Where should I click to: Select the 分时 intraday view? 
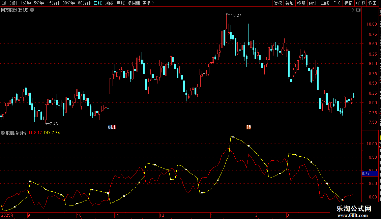pyautogui.click(x=13, y=3)
